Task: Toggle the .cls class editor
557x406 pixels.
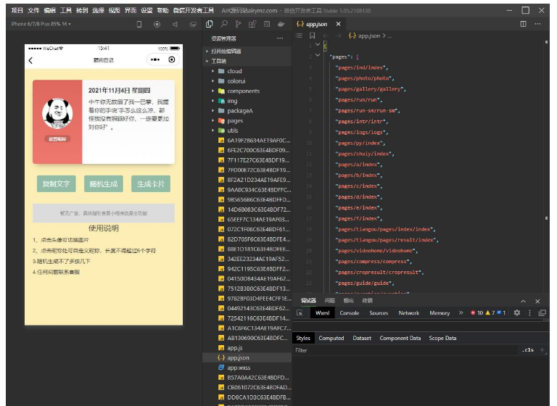Action: coord(527,350)
